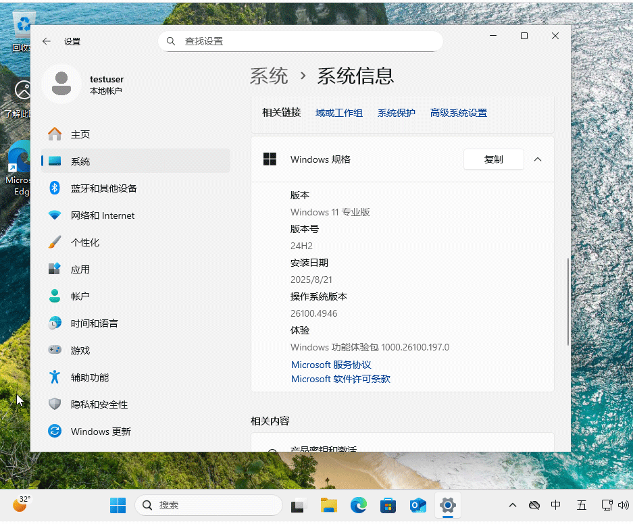Click the 帐户 person icon
This screenshot has height=524, width=633.
click(x=55, y=296)
